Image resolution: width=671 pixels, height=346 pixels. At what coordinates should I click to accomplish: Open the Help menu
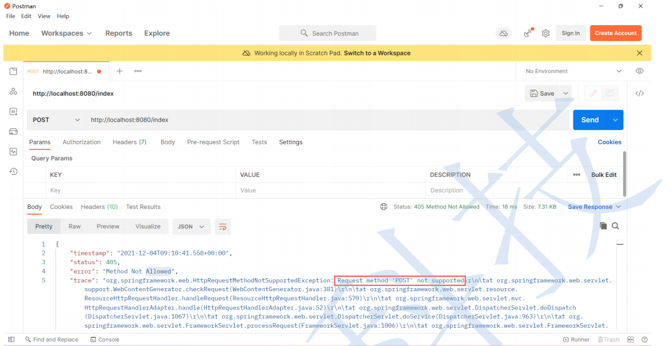63,16
